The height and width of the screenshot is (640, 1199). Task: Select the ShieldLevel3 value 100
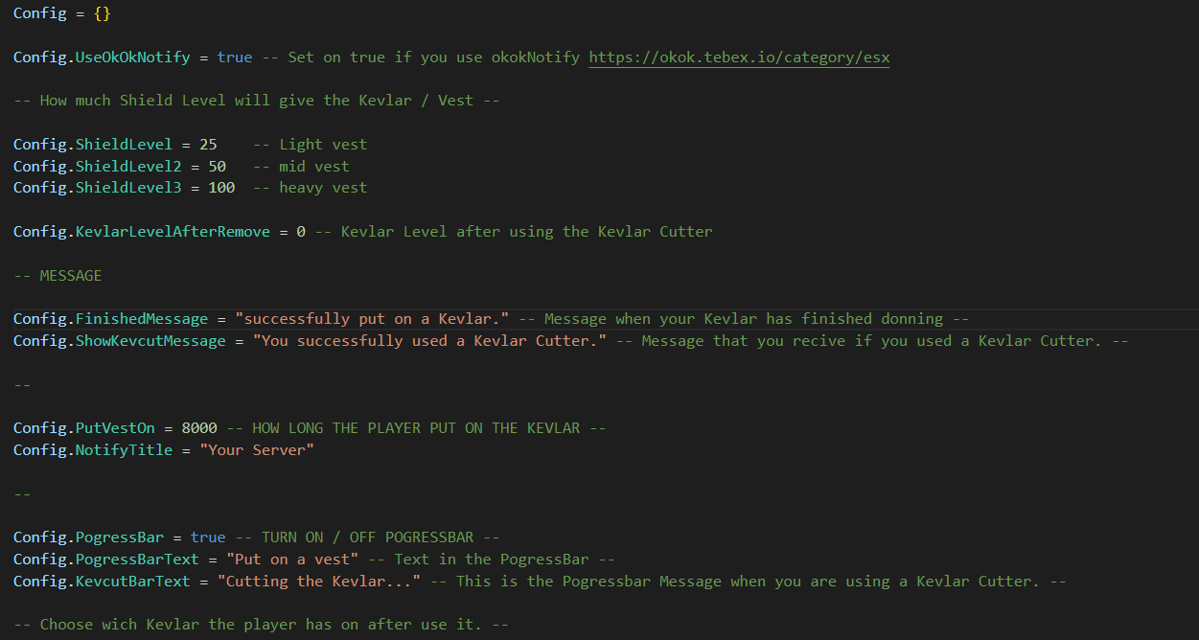pyautogui.click(x=221, y=188)
